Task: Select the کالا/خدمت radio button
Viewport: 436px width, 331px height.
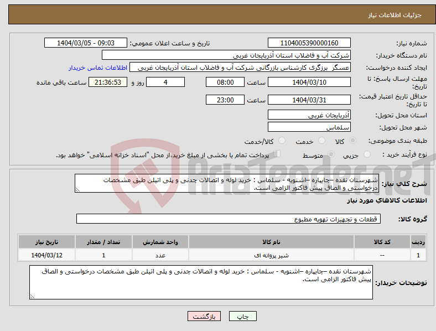Action: point(282,141)
